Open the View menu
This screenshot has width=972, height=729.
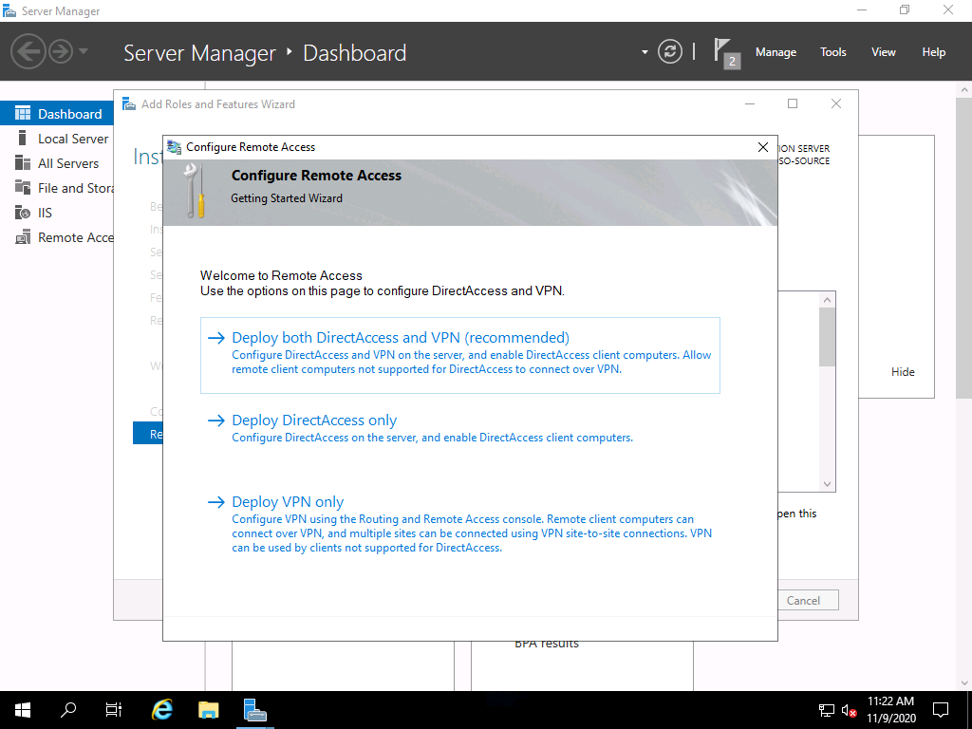point(884,52)
